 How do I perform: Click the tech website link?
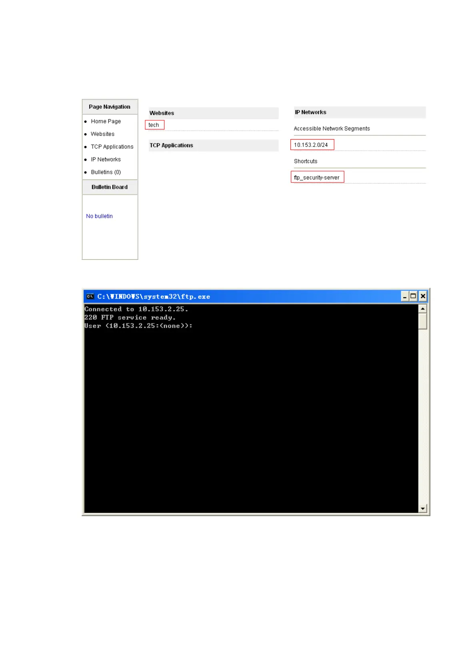(154, 125)
